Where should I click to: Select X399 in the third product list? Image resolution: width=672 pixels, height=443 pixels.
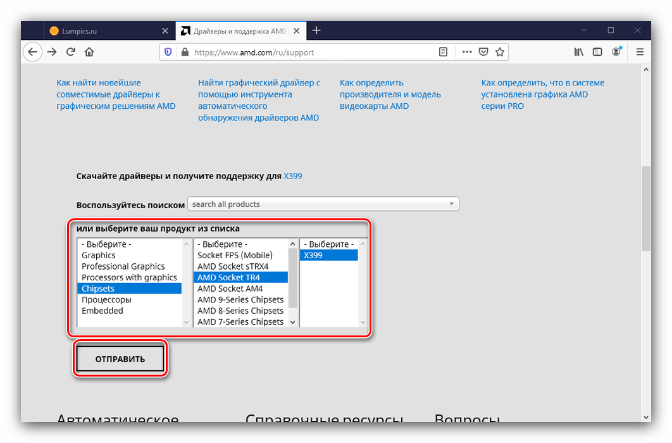328,255
